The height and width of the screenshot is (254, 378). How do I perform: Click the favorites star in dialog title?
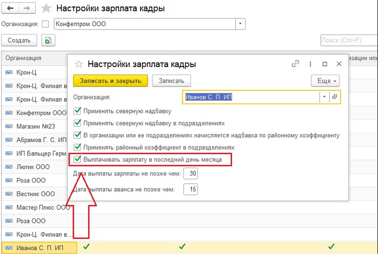[x=79, y=64]
